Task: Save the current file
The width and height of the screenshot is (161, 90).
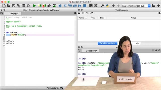Action: point(14,6)
